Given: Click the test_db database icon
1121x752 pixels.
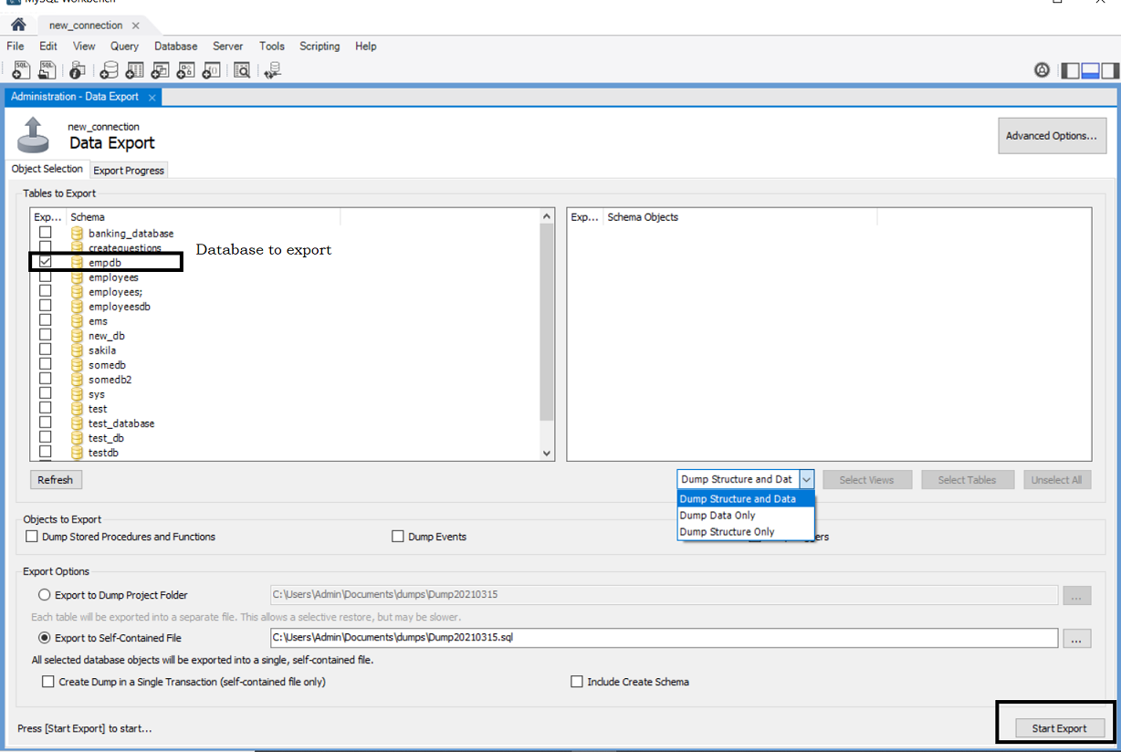Looking at the screenshot, I should coord(78,438).
